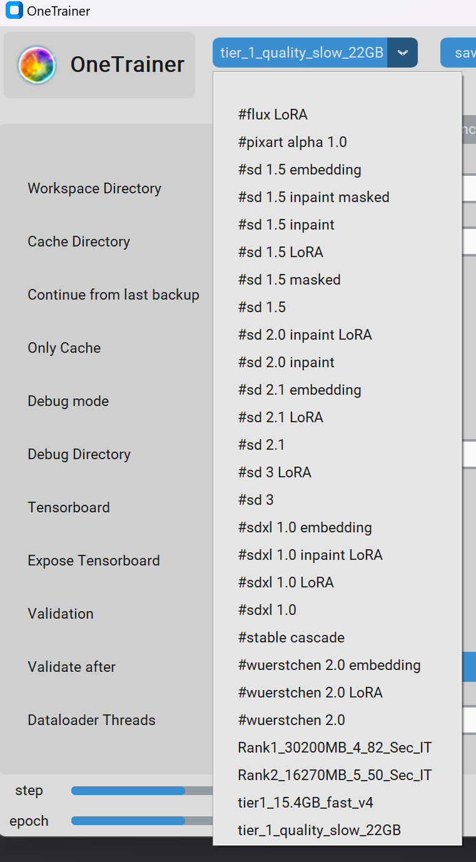Choose #sd 2.0 inpaint LoRA preset
The height and width of the screenshot is (862, 476).
[x=305, y=335]
